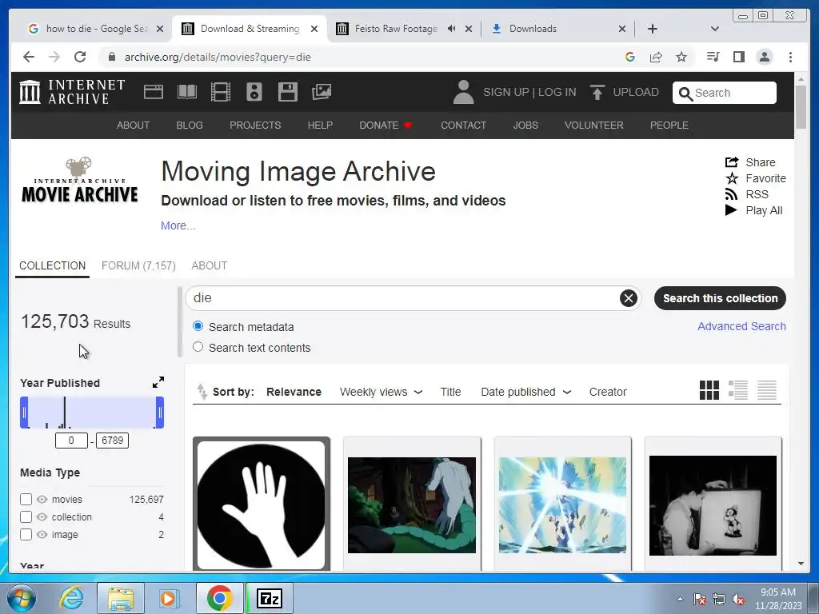Select Search metadata radio button

pos(198,326)
